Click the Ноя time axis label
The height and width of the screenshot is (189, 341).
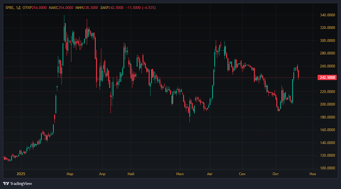(312, 174)
